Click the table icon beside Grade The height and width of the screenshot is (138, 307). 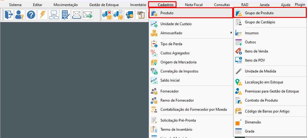pos(239,131)
